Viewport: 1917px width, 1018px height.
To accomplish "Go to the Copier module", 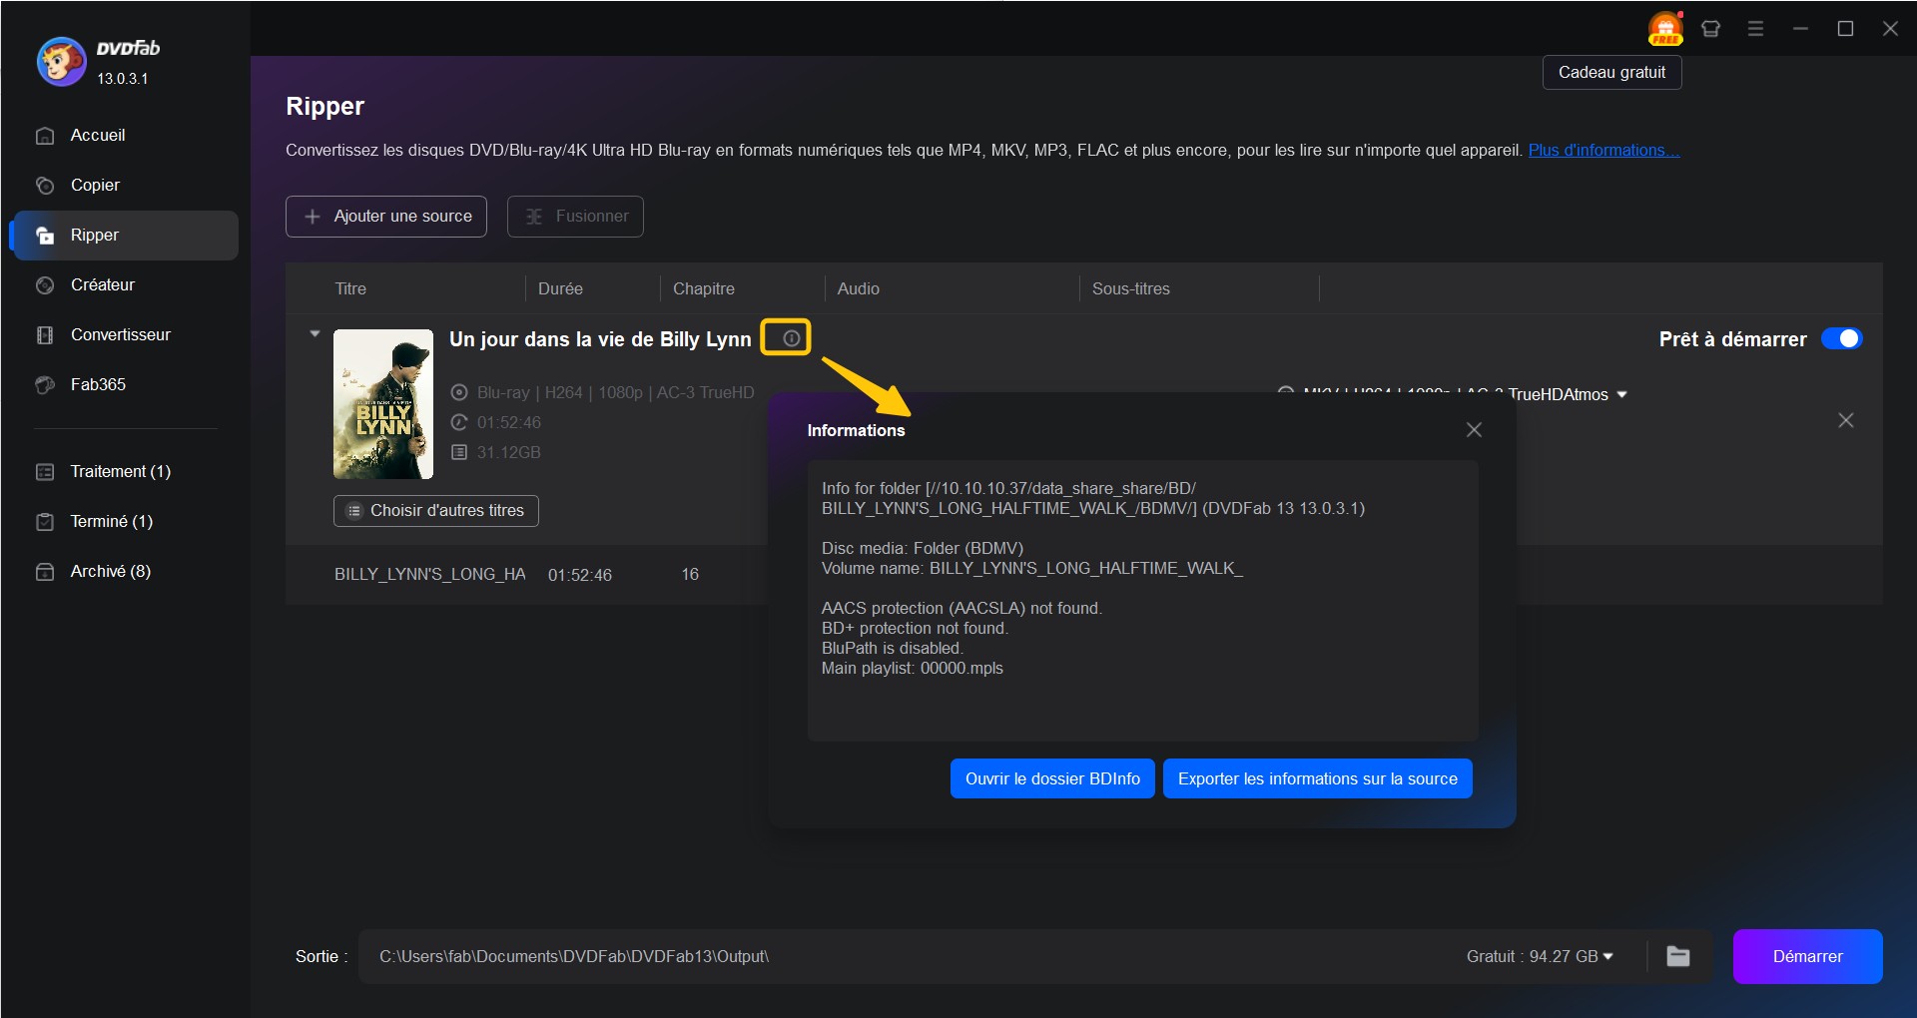I will (x=124, y=185).
